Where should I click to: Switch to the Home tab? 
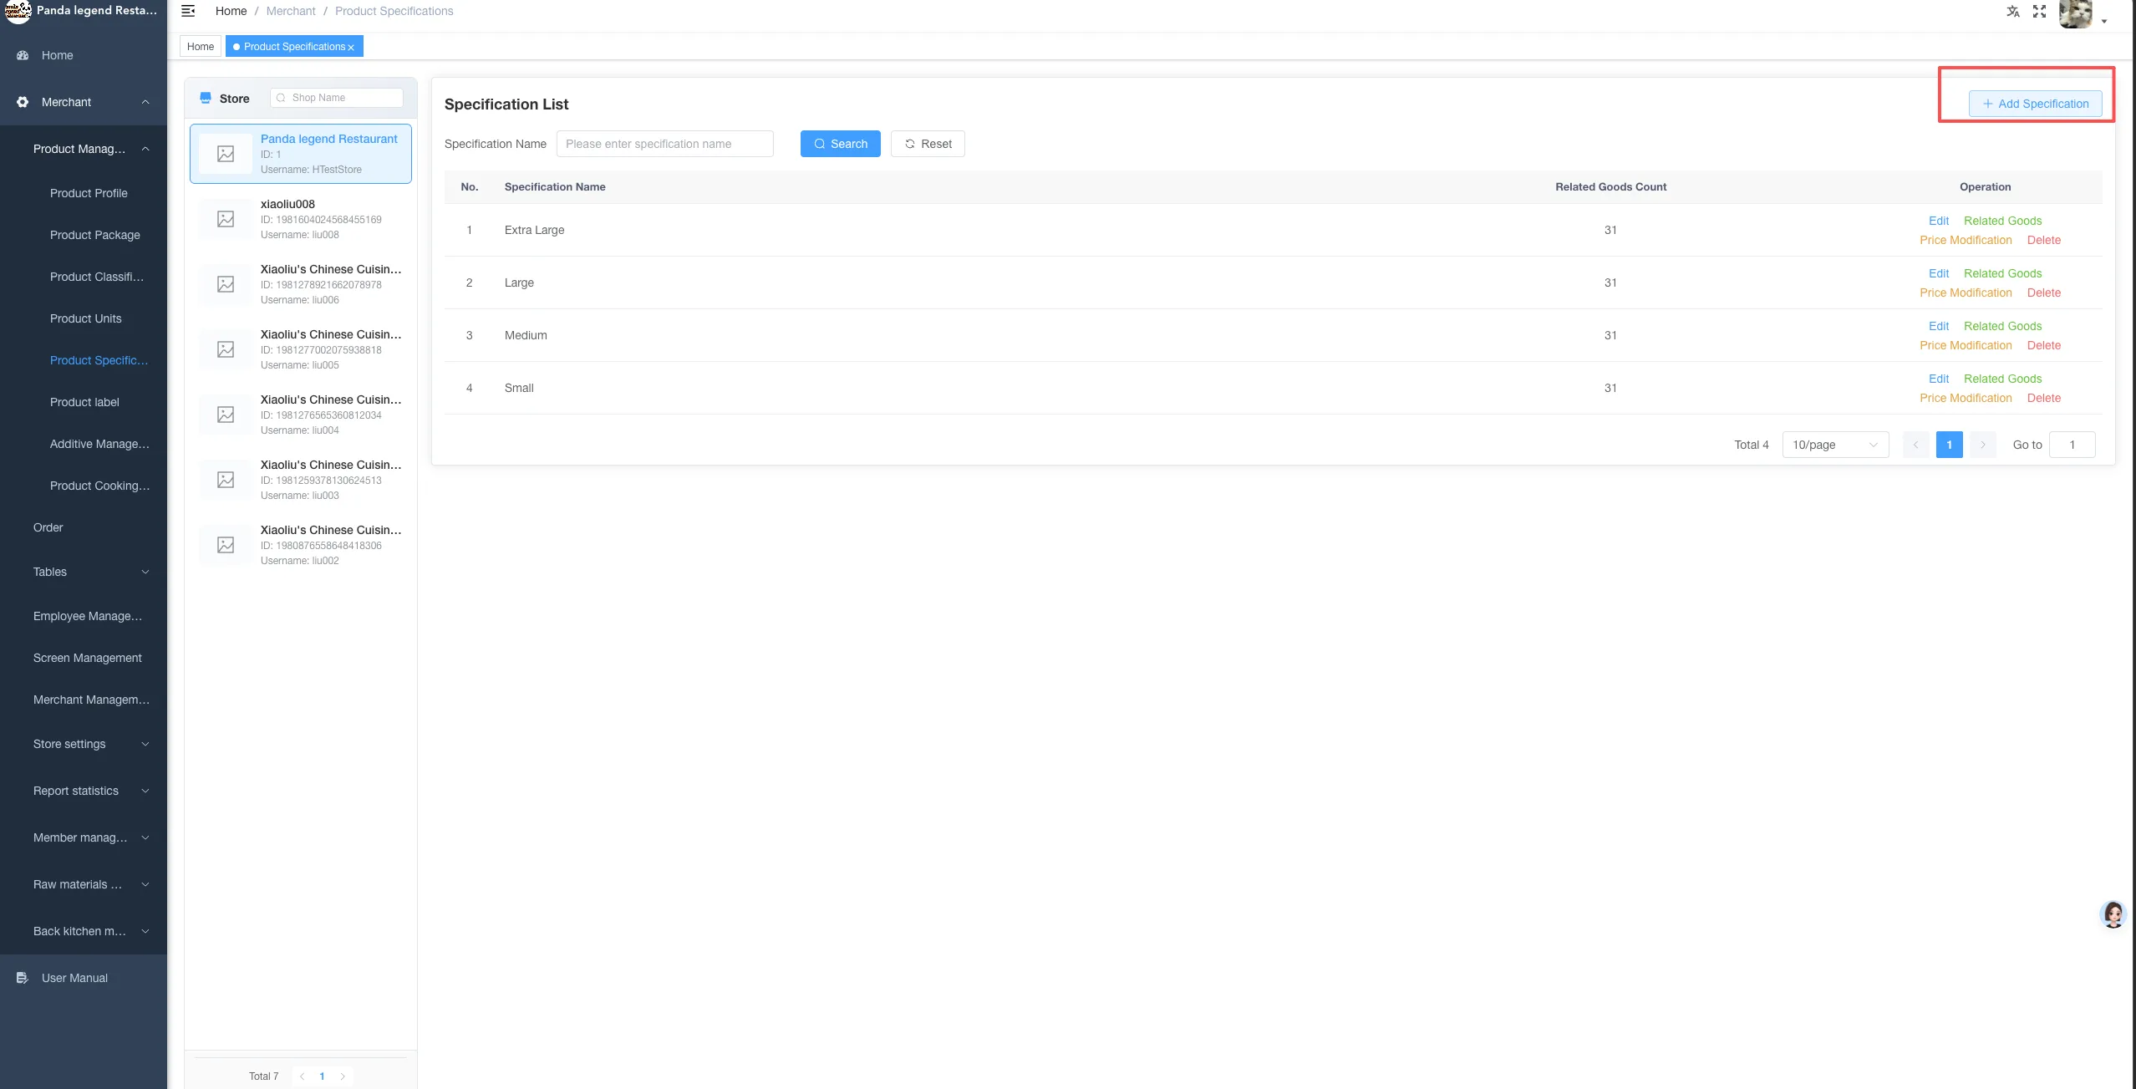tap(201, 47)
